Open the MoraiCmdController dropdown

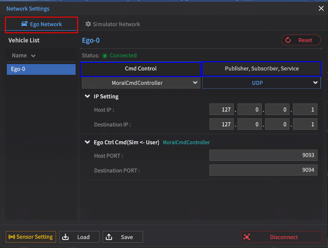[x=141, y=83]
